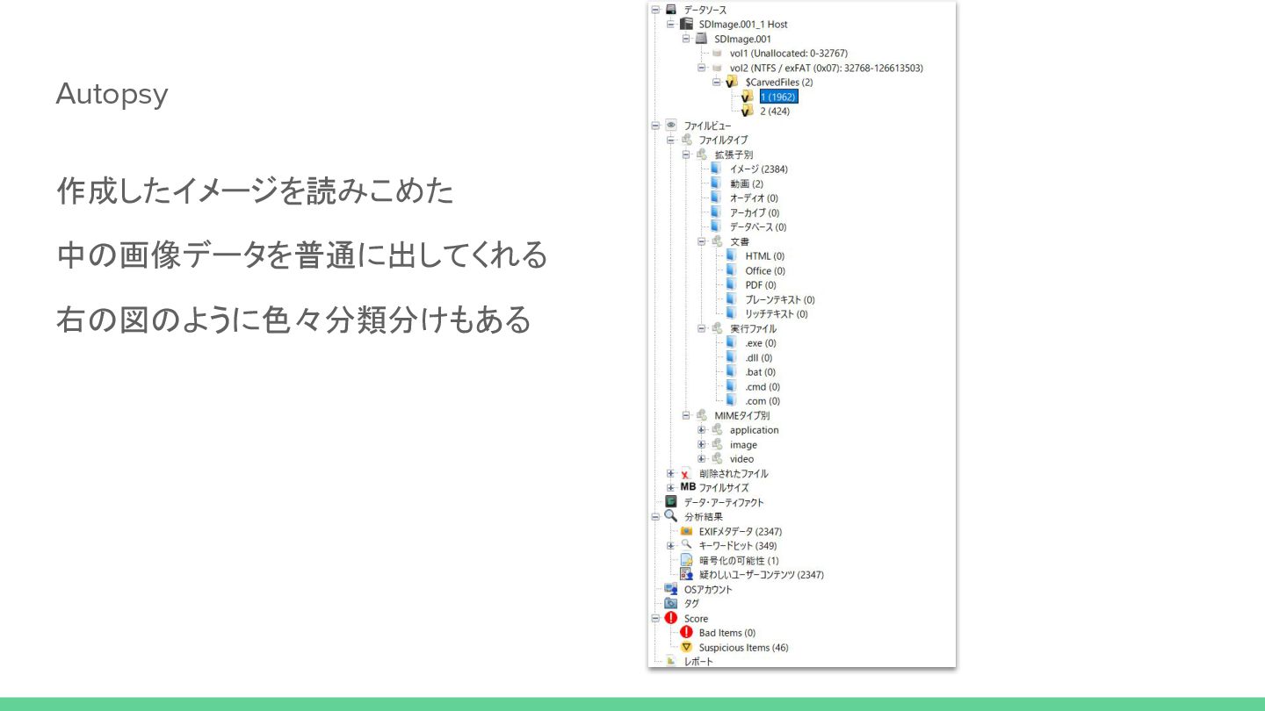1265x711 pixels.
Task: Click the red Score exclamation icon
Action: tap(671, 618)
